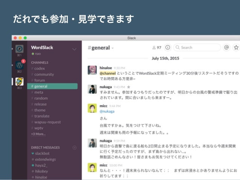240x180 pixels.
Task: Open the CHANNELS header list
Action: pos(39,62)
